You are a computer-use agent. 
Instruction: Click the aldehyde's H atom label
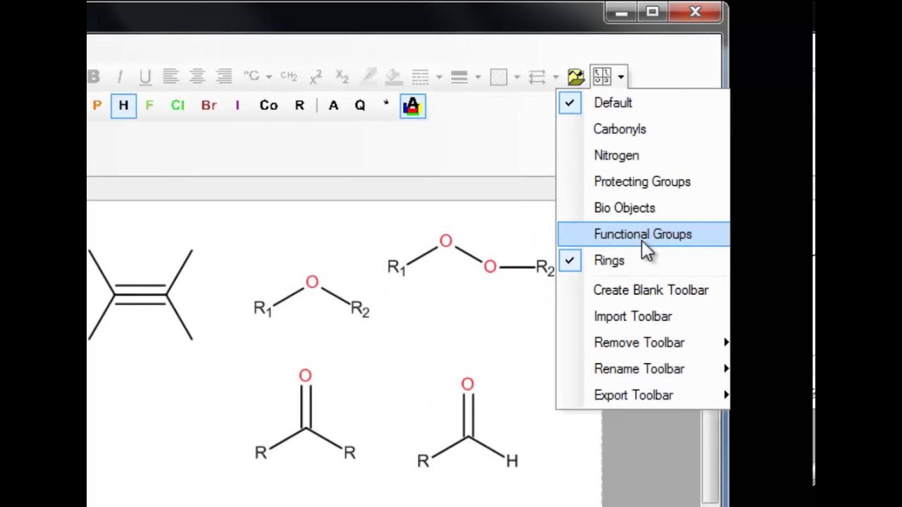[512, 461]
